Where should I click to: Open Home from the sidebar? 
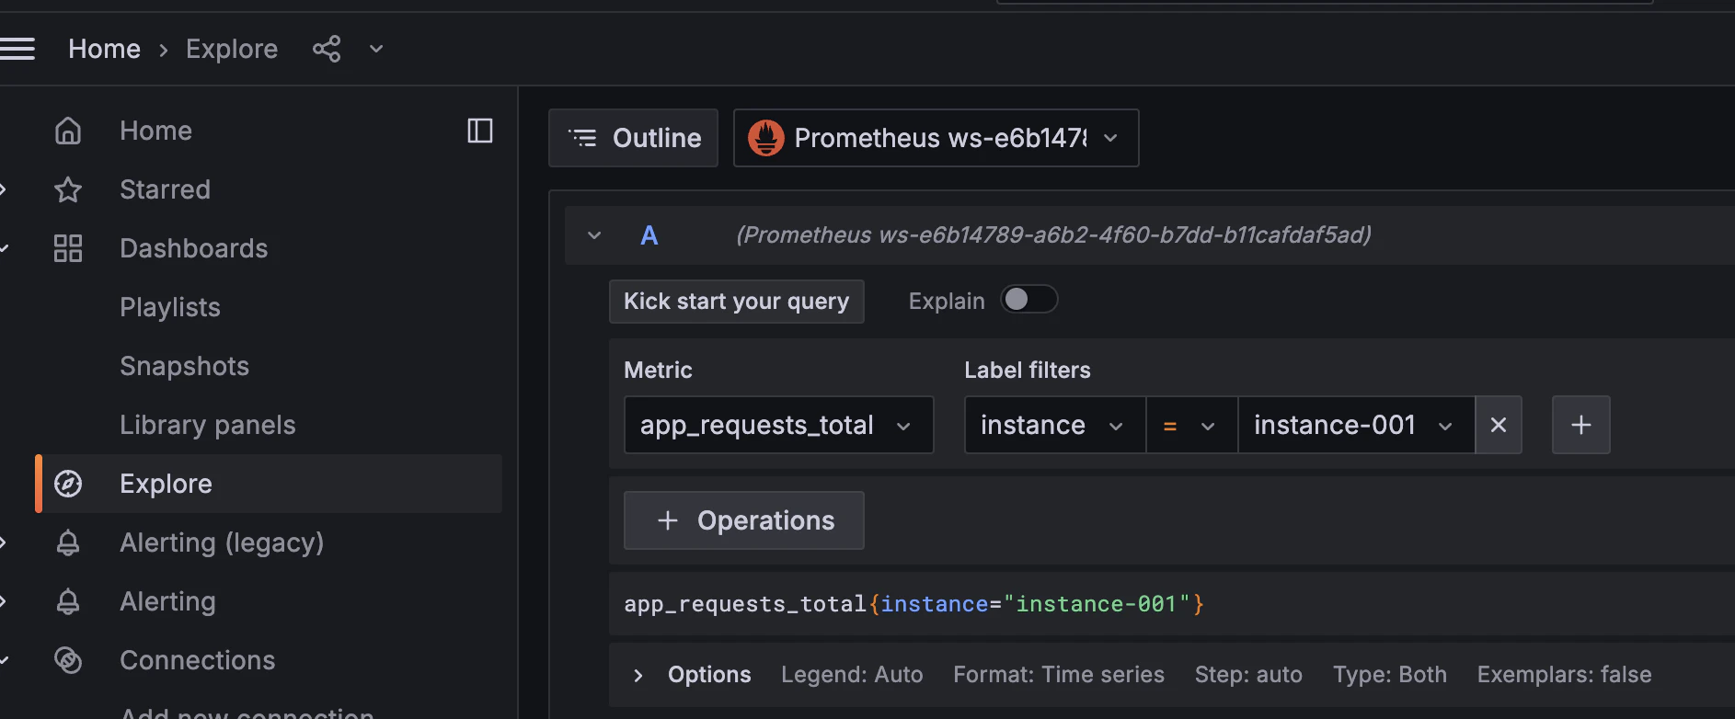(x=155, y=131)
